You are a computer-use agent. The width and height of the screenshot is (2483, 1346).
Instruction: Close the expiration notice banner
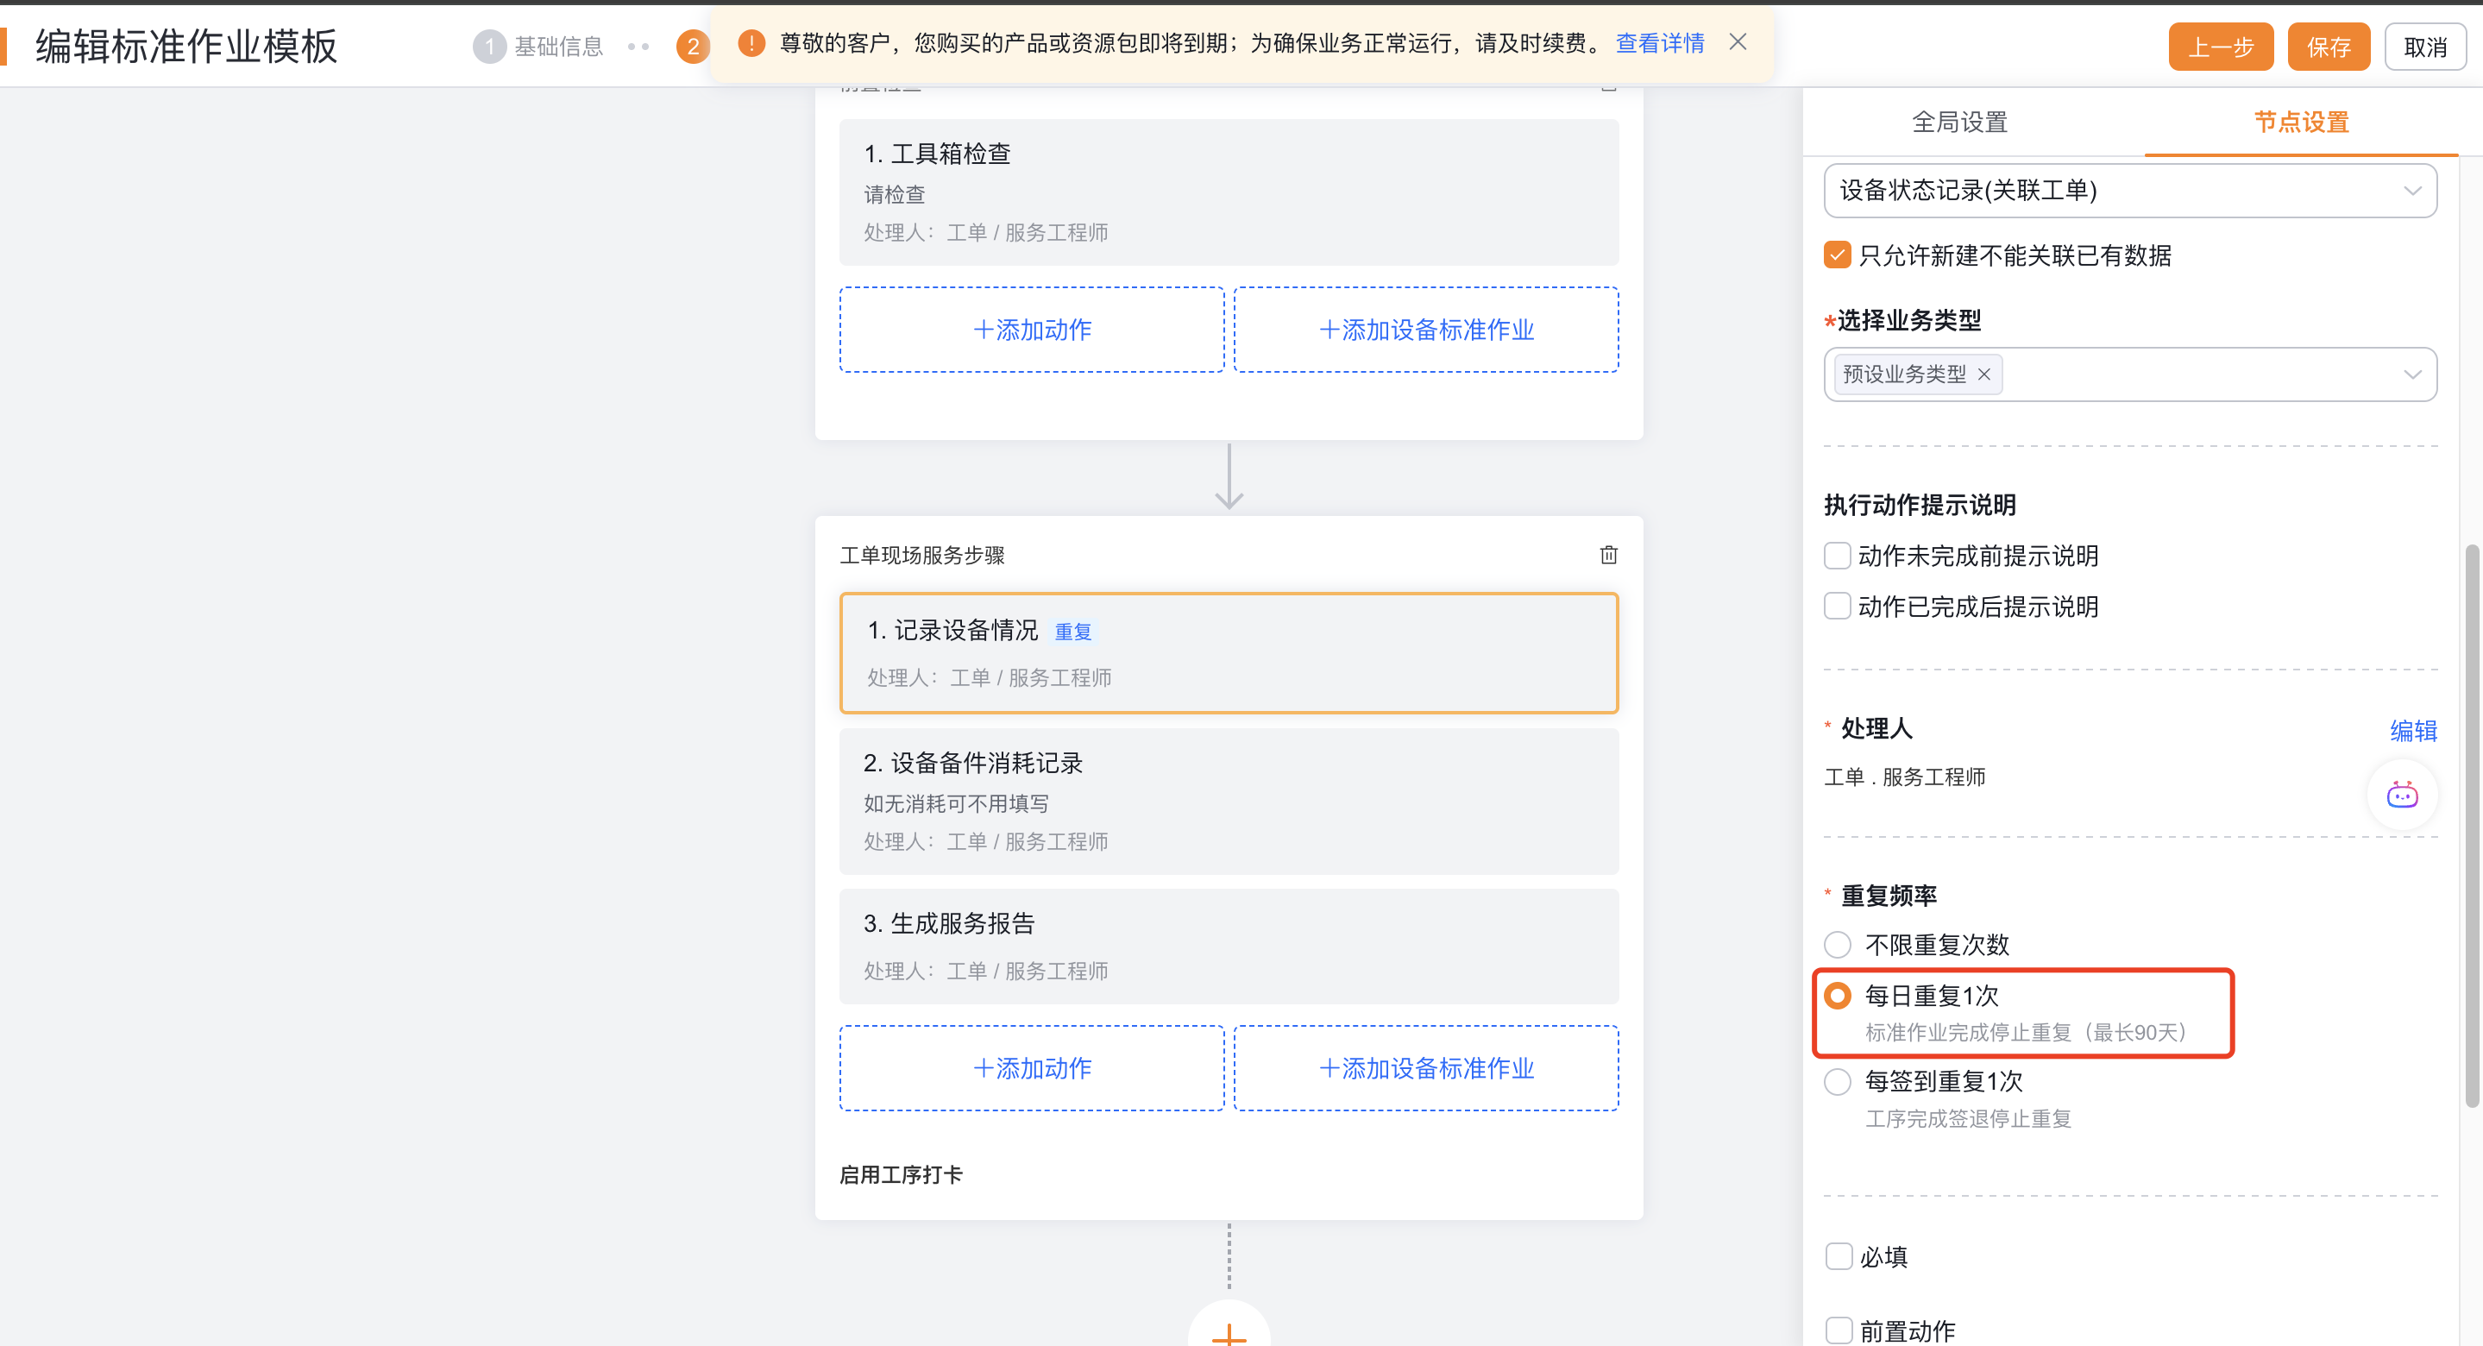(x=1737, y=42)
